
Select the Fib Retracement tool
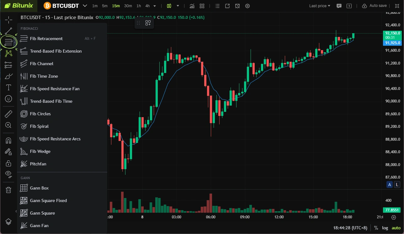tap(46, 39)
